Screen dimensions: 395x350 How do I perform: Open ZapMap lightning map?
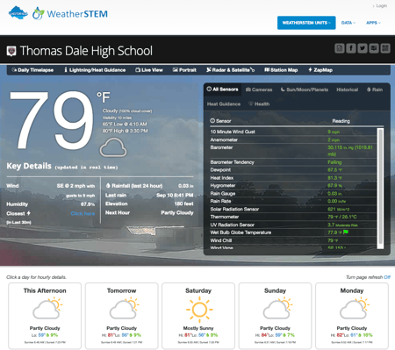[x=320, y=70]
